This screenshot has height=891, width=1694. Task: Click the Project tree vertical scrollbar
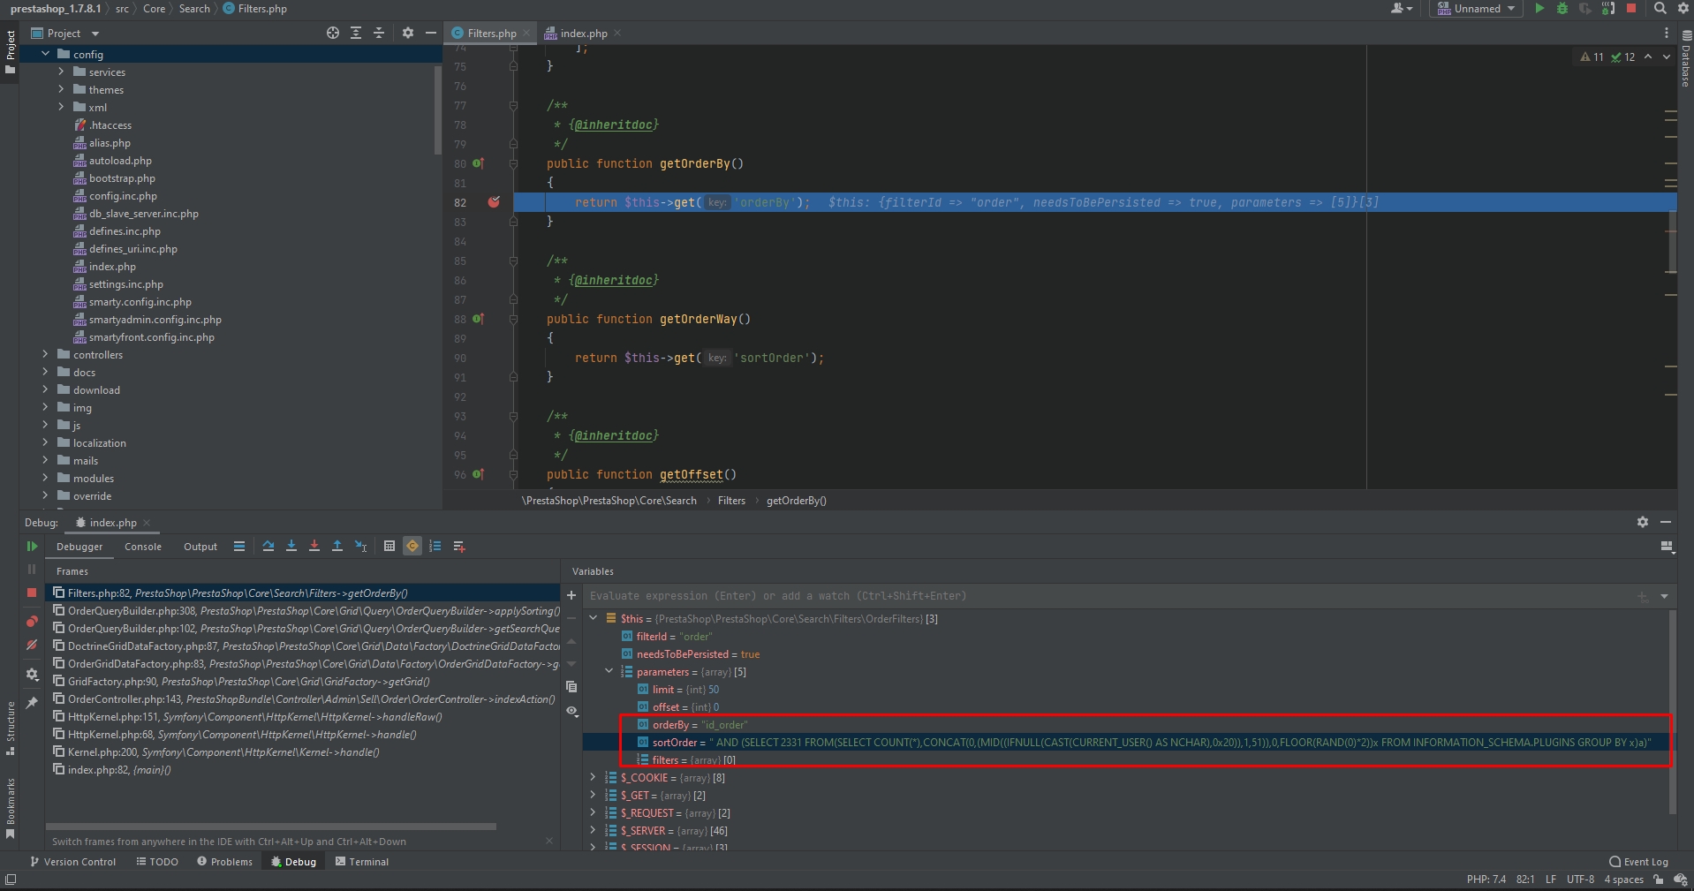coord(438,109)
